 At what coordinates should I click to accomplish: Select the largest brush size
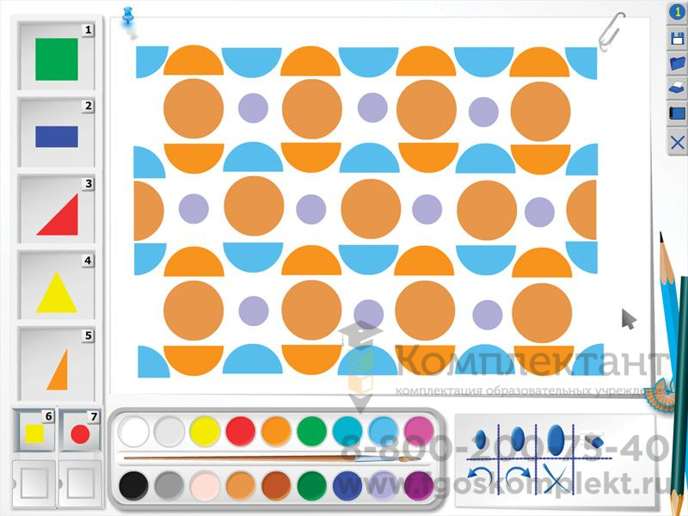click(556, 439)
